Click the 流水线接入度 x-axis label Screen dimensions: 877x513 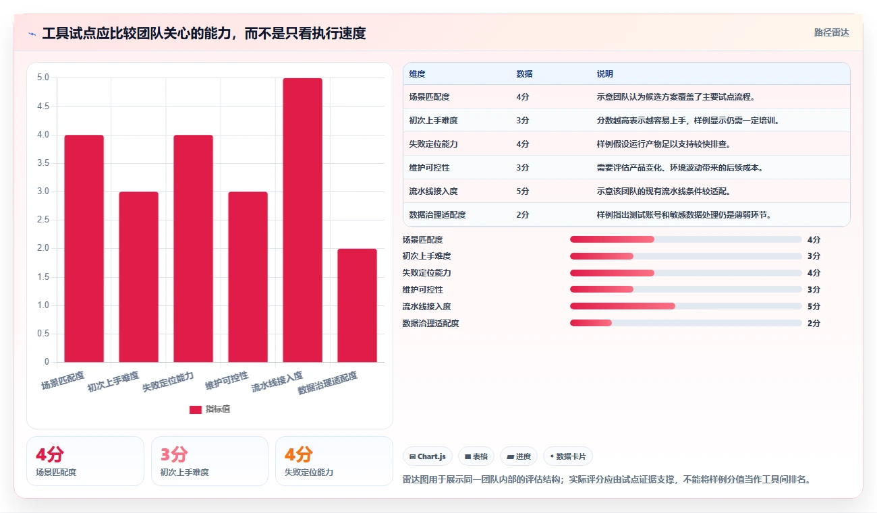pyautogui.click(x=278, y=382)
